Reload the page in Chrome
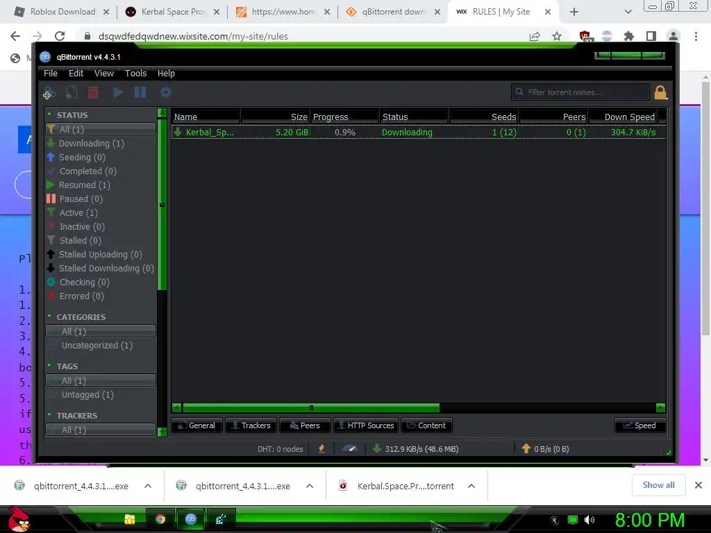 coord(60,36)
